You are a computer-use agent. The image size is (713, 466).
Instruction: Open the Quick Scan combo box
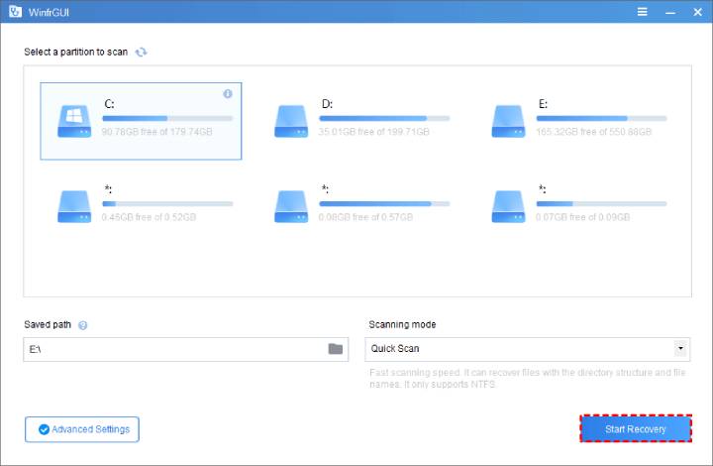tap(528, 349)
